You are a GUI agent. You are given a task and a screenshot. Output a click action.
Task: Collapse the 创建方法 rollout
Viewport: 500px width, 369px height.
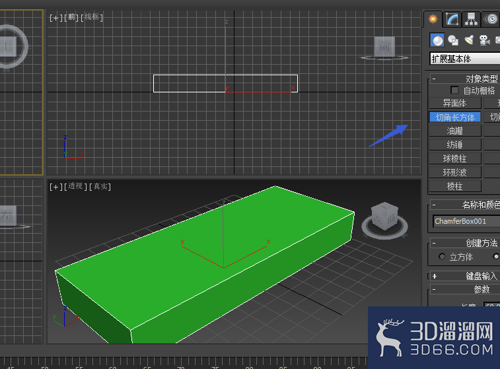coord(434,243)
